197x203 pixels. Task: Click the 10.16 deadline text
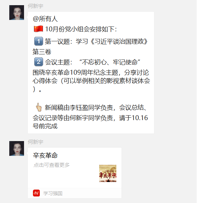140,118
